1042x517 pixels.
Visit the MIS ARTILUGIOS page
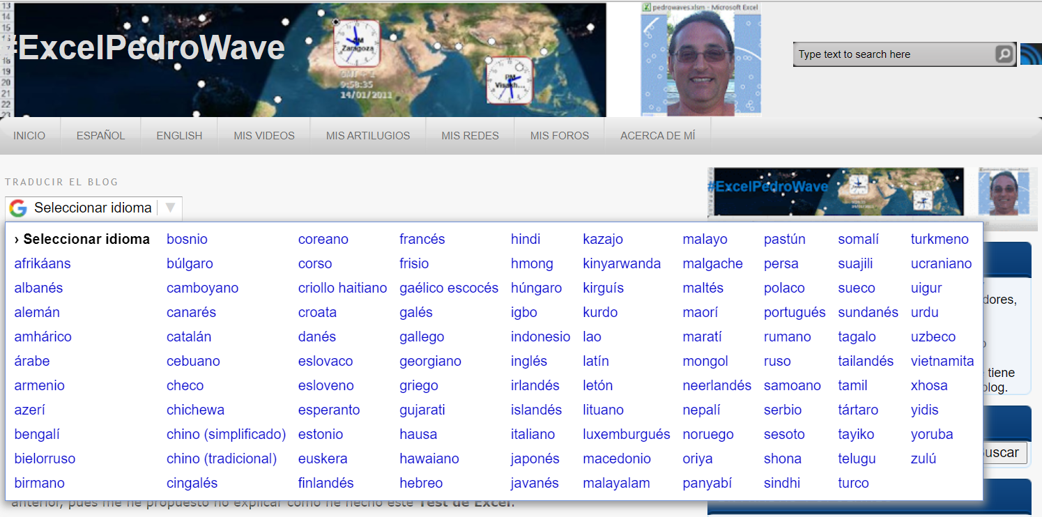click(x=367, y=135)
